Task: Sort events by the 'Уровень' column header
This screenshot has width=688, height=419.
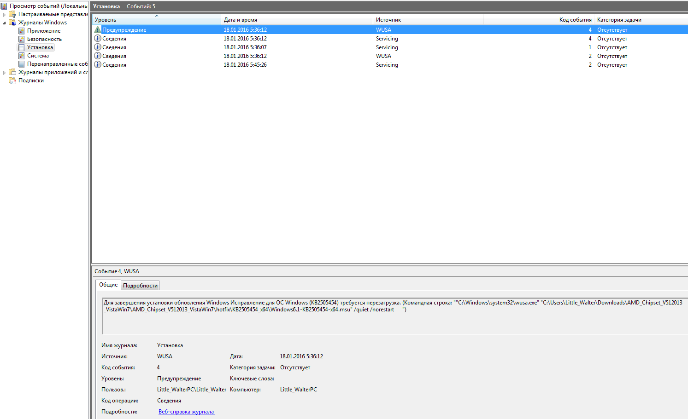Action: click(x=157, y=20)
